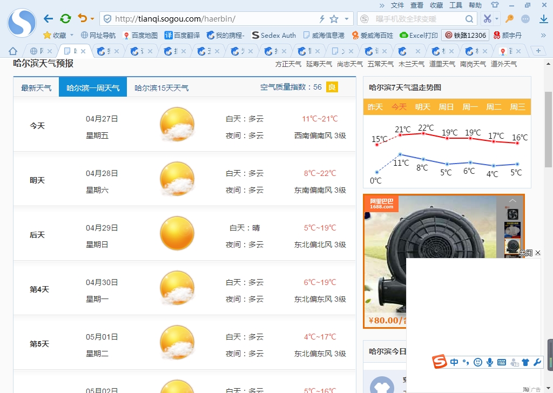Click the page vertical scrollbar thumb
This screenshot has height=393, width=553.
point(549,130)
